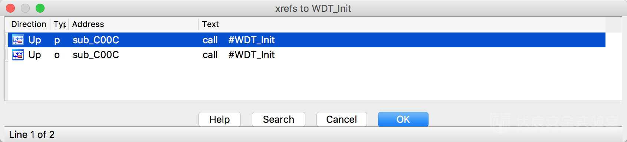The height and width of the screenshot is (142, 627).
Task: Confirm the selection with the OK button
Action: pyautogui.click(x=403, y=119)
